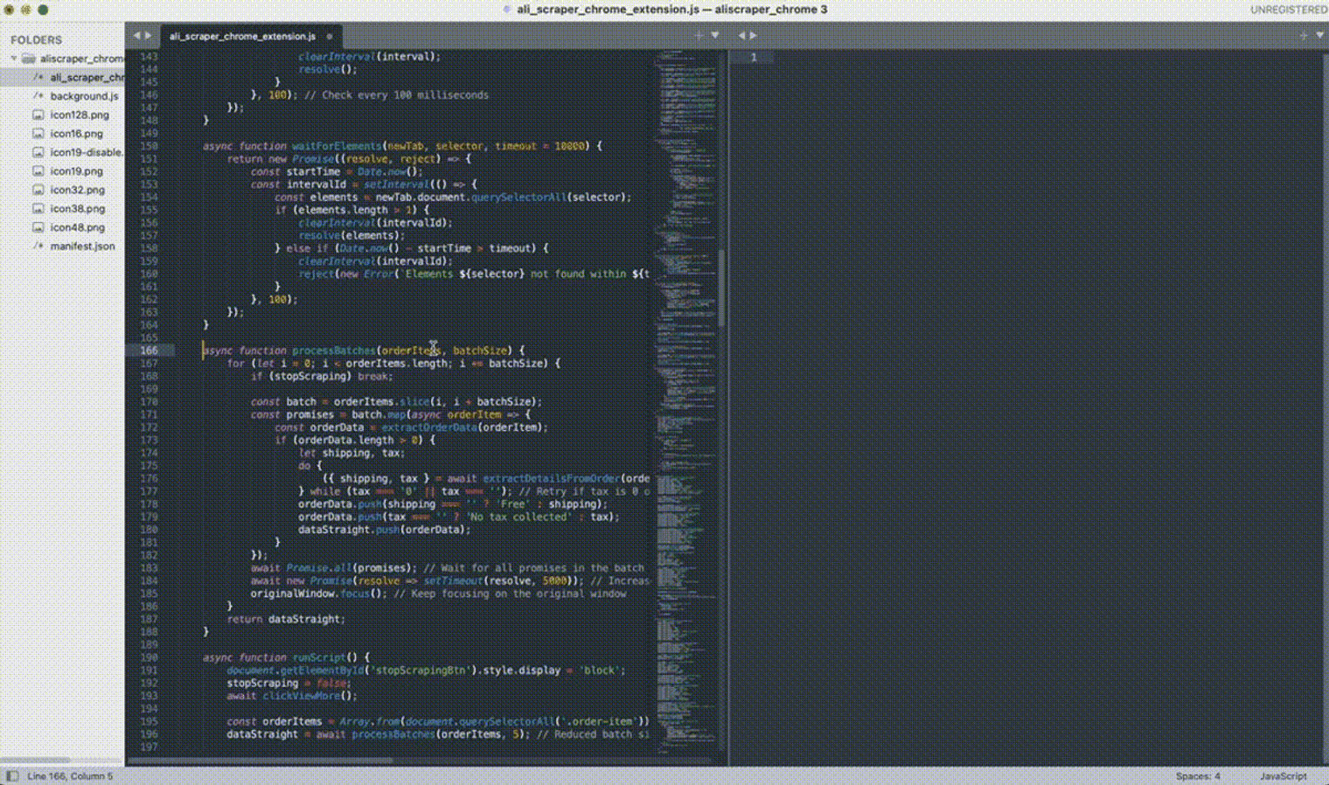Click line number 150 in the gutter
The height and width of the screenshot is (785, 1329).
(149, 146)
